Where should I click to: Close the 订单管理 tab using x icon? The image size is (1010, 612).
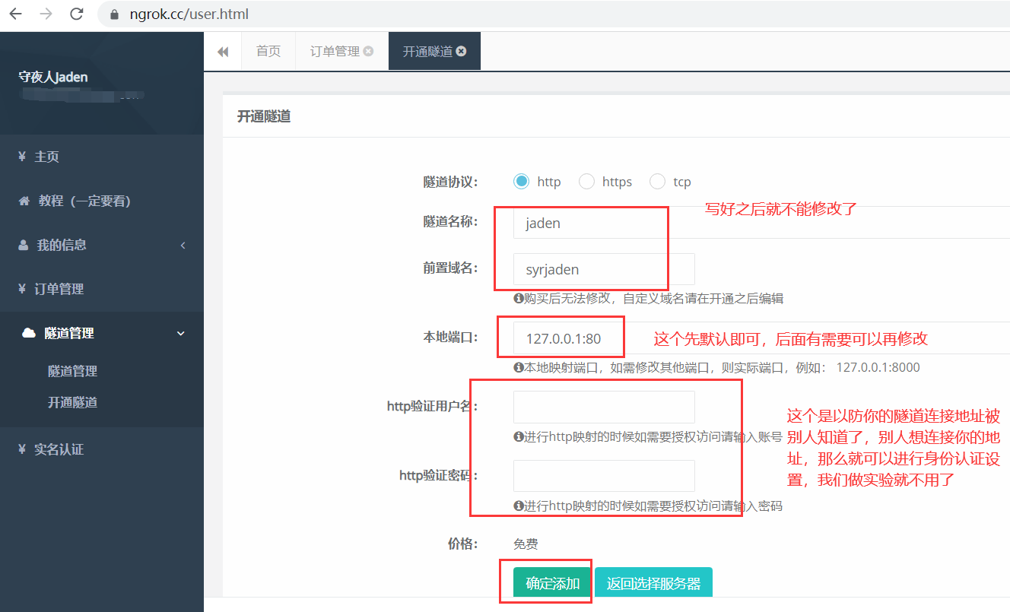point(369,52)
